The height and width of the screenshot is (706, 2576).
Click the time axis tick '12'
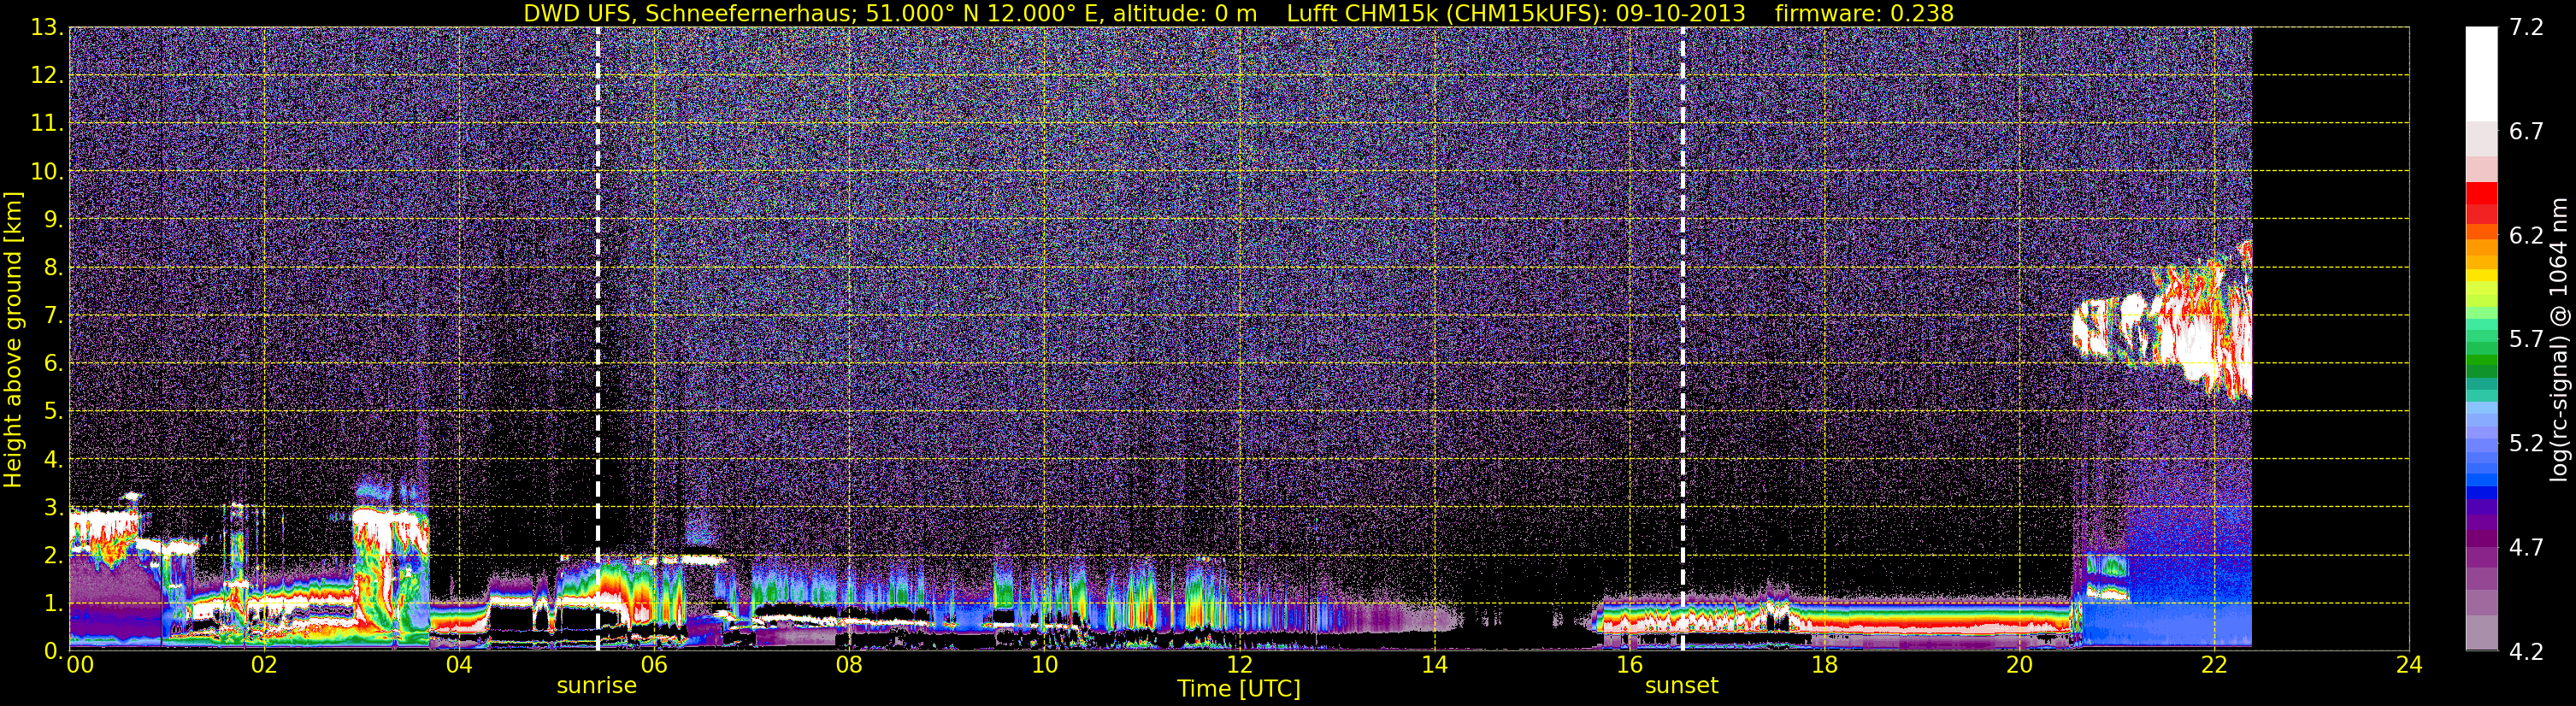(x=1239, y=665)
